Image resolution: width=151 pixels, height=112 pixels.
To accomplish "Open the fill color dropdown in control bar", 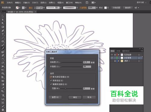I will 20,8.
